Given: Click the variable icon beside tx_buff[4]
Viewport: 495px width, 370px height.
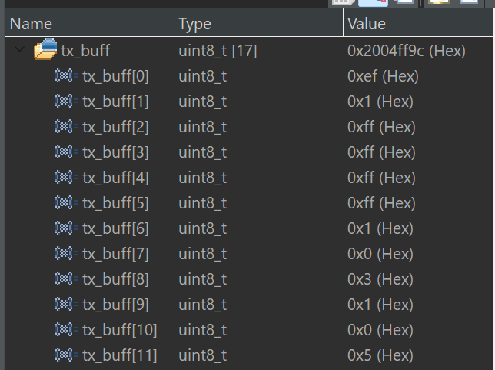Looking at the screenshot, I should point(67,177).
